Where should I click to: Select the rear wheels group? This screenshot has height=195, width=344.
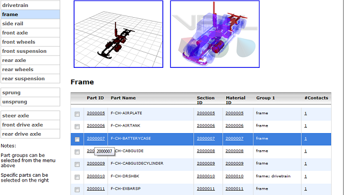30,69
